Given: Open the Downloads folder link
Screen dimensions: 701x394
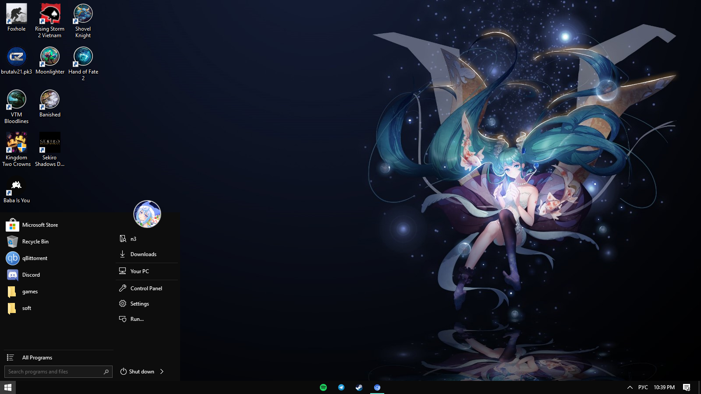Looking at the screenshot, I should tap(147, 254).
